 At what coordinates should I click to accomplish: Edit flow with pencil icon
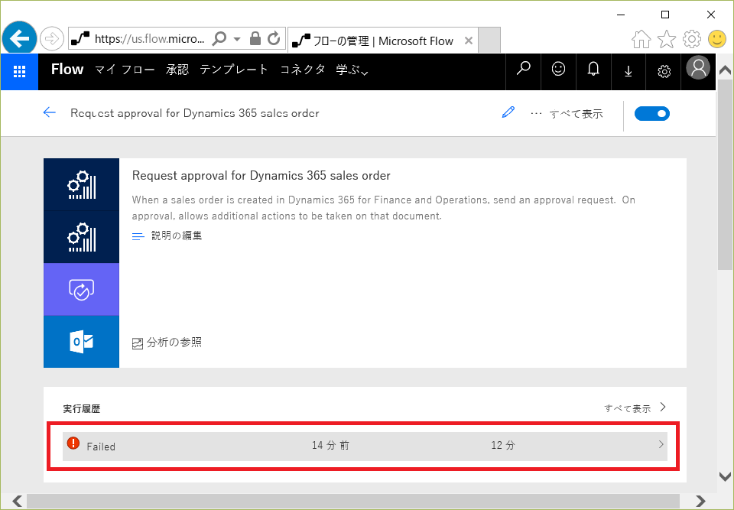click(x=508, y=112)
